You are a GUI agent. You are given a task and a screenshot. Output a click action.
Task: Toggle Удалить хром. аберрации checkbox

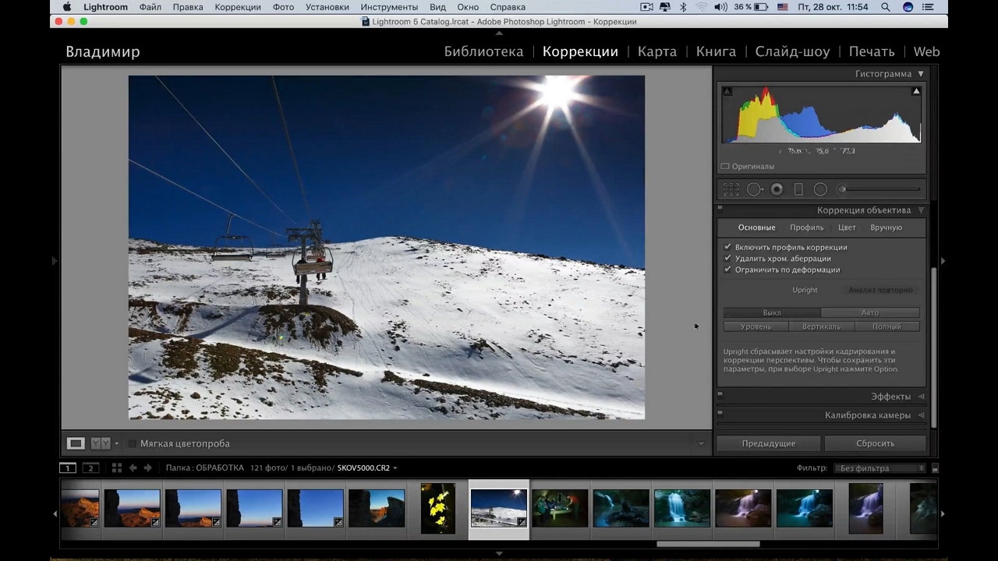[x=728, y=258]
